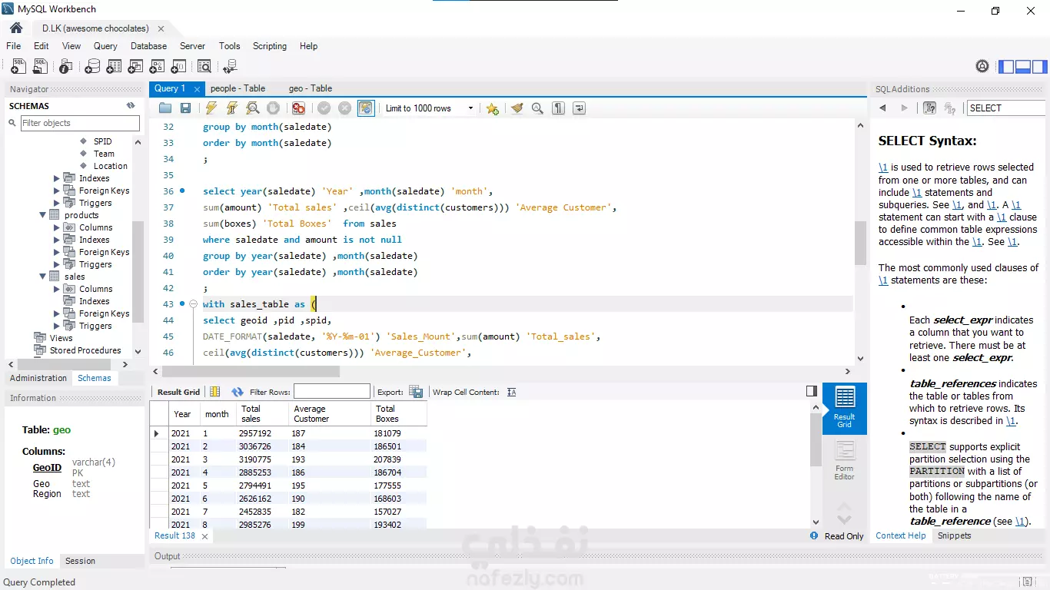Commit the transaction check icon
This screenshot has height=590, width=1050.
[324, 108]
